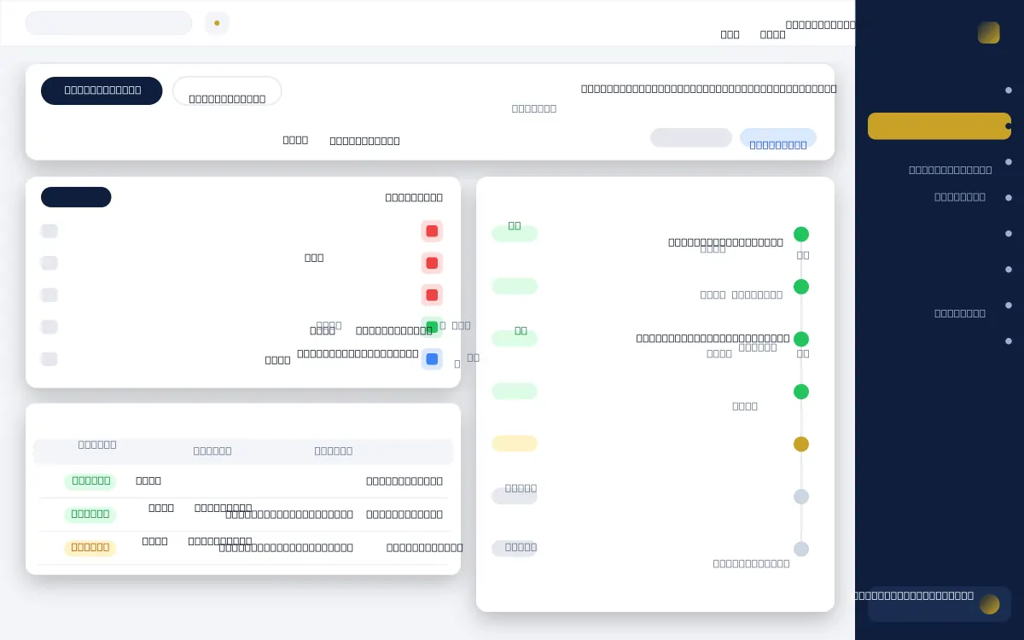This screenshot has height=640, width=1024.
Task: Toggle the checkbox in the topmost red icon's row
Action: (49, 231)
